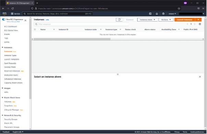Click the refresh instances icon button
Image resolution: width=207 pixels, height=134 pixels.
coord(119,19)
